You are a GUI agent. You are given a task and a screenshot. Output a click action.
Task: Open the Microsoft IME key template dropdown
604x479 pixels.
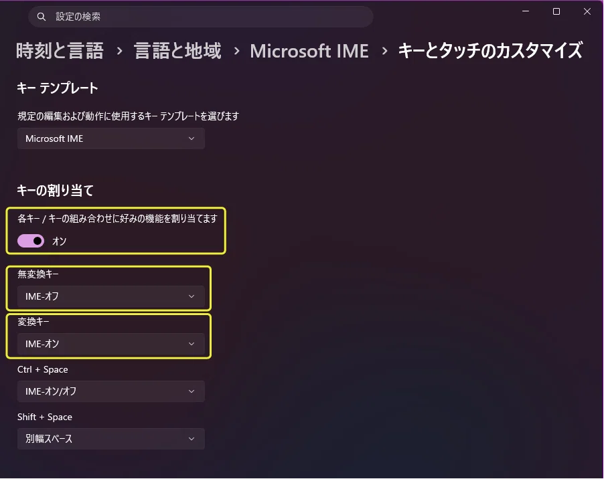111,138
